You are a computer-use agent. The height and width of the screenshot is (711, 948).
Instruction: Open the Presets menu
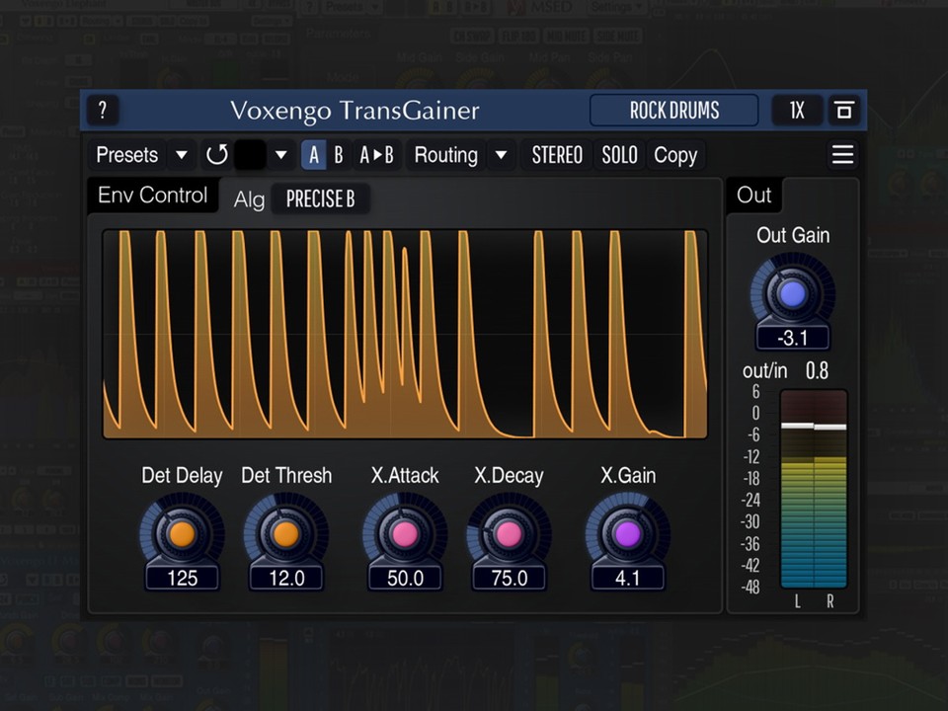pos(127,155)
